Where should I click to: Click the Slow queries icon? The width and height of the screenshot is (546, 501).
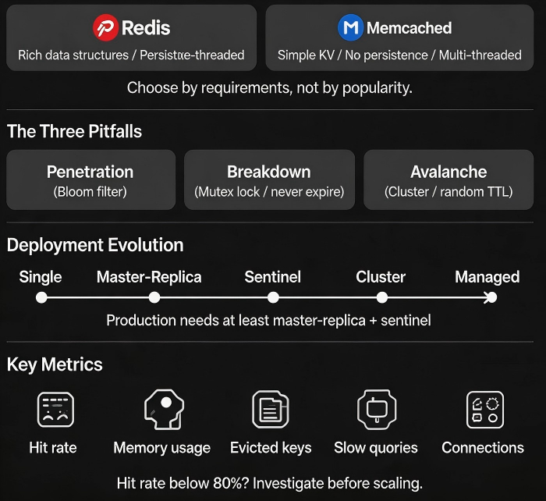coord(377,410)
